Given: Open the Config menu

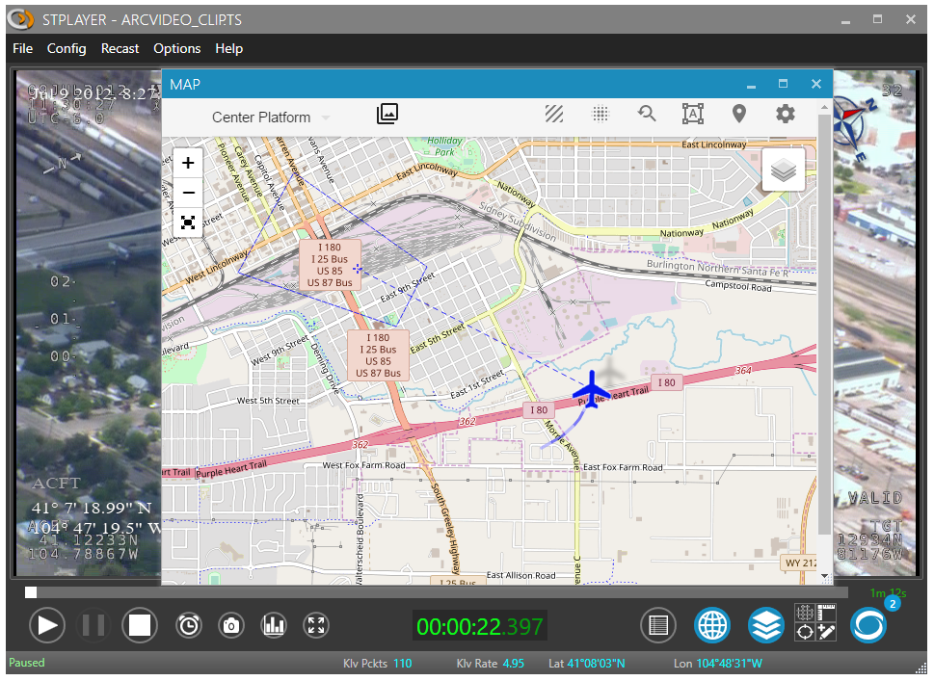Looking at the screenshot, I should (x=67, y=48).
